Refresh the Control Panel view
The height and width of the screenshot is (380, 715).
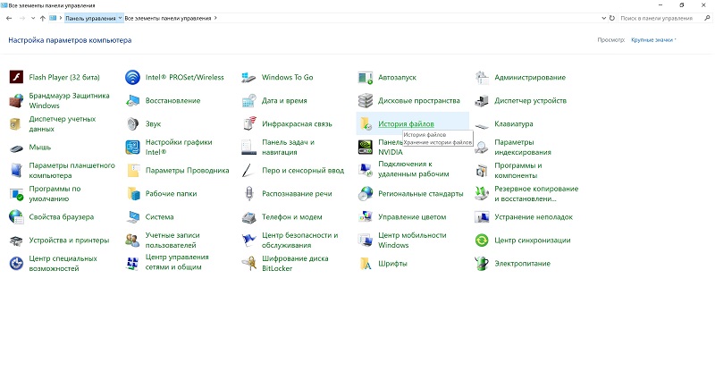point(612,18)
